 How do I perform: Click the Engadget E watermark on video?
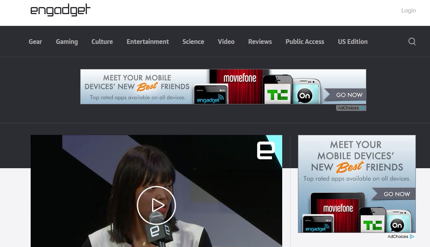(x=266, y=150)
